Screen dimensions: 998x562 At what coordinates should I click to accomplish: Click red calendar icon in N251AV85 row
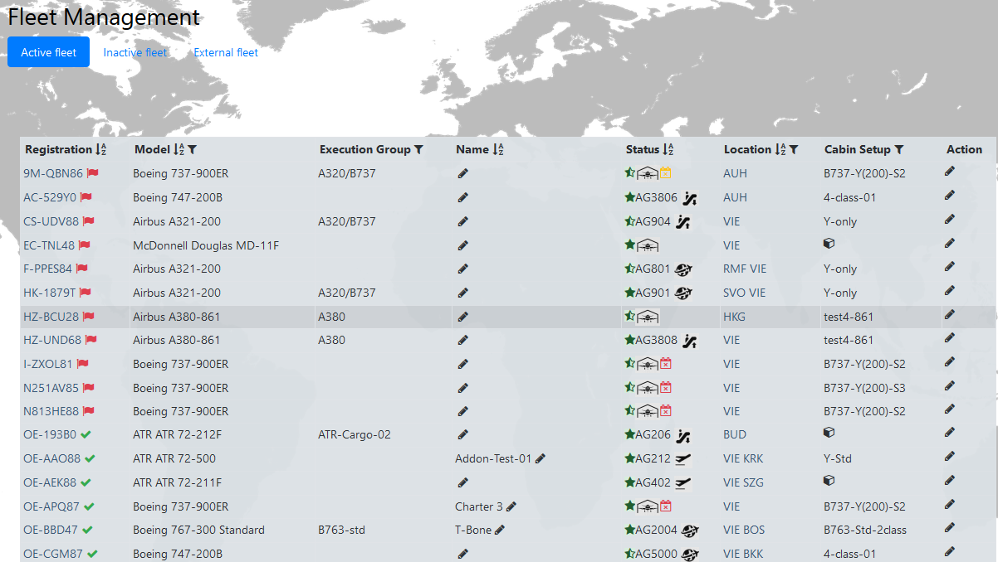665,388
